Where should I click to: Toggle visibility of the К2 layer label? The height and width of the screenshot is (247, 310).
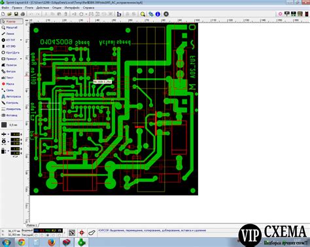(x=54, y=231)
